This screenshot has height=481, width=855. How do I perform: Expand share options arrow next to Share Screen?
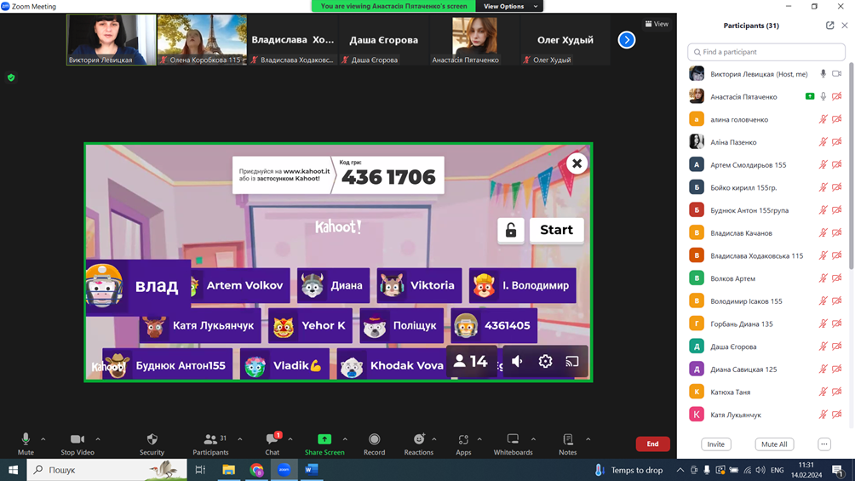345,439
